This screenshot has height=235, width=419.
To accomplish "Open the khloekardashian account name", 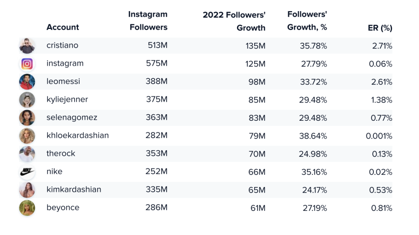I will pos(77,135).
